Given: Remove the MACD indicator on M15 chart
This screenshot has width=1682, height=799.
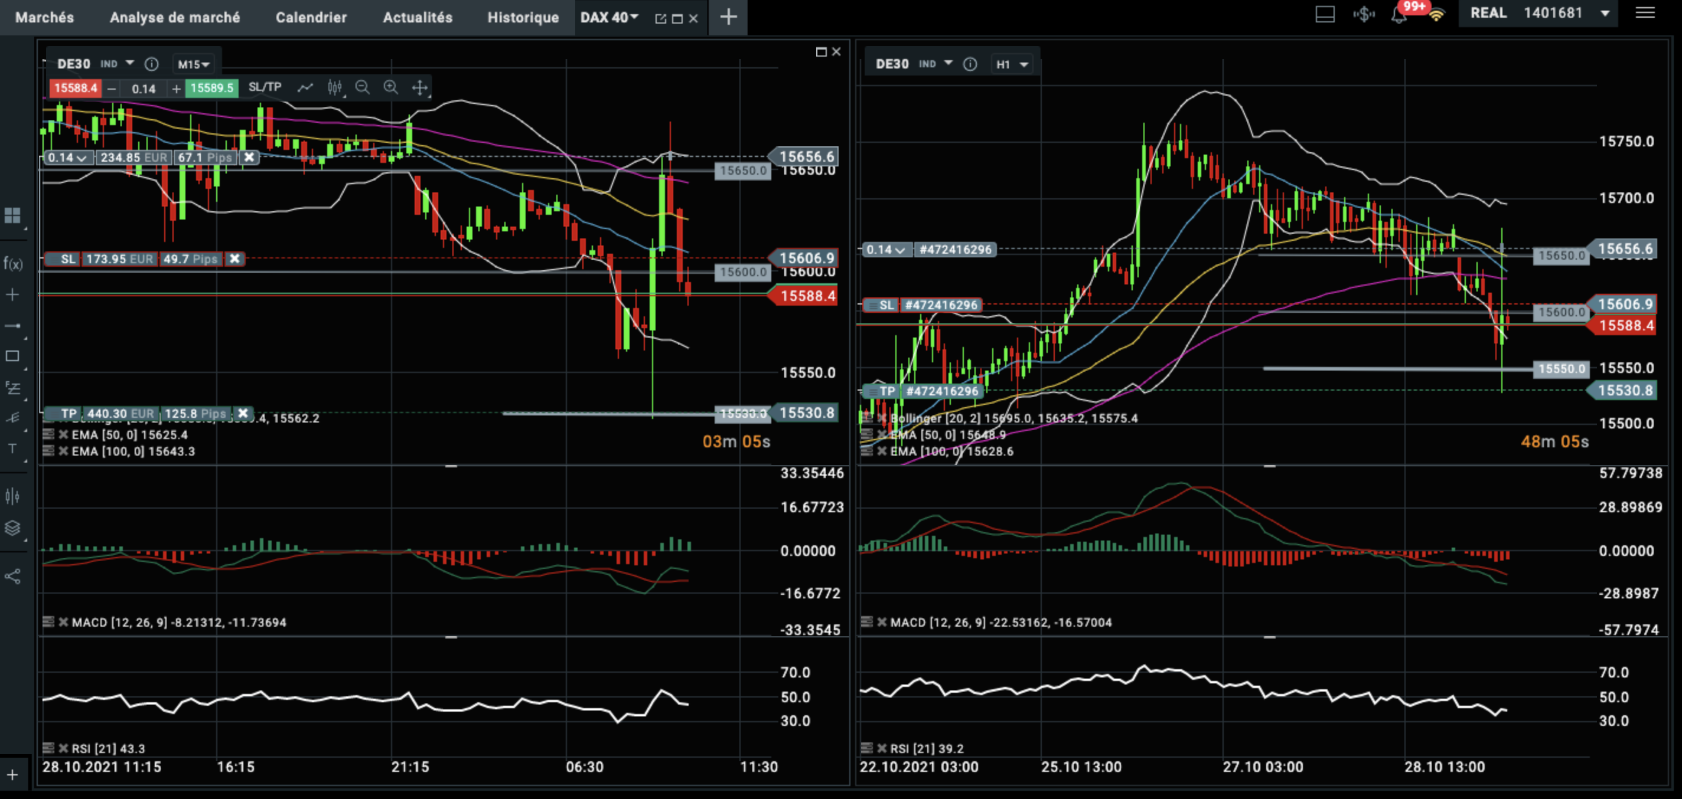Looking at the screenshot, I should (63, 622).
